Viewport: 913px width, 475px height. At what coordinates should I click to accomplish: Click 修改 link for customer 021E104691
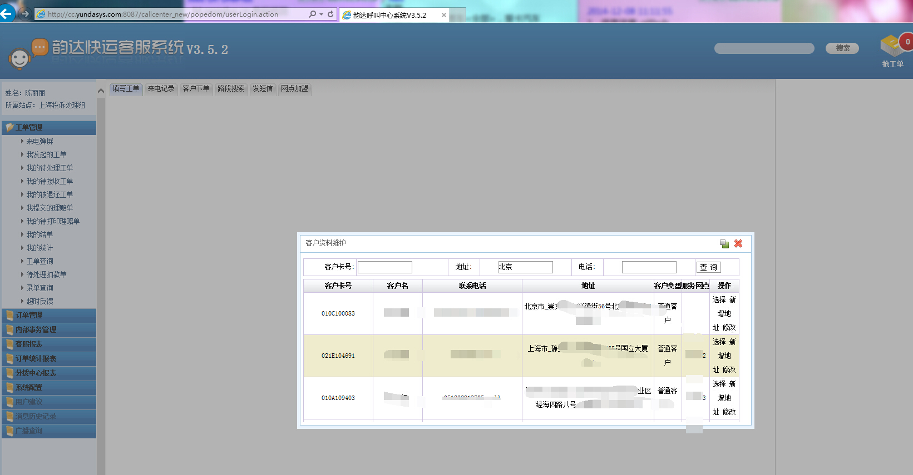click(x=729, y=369)
